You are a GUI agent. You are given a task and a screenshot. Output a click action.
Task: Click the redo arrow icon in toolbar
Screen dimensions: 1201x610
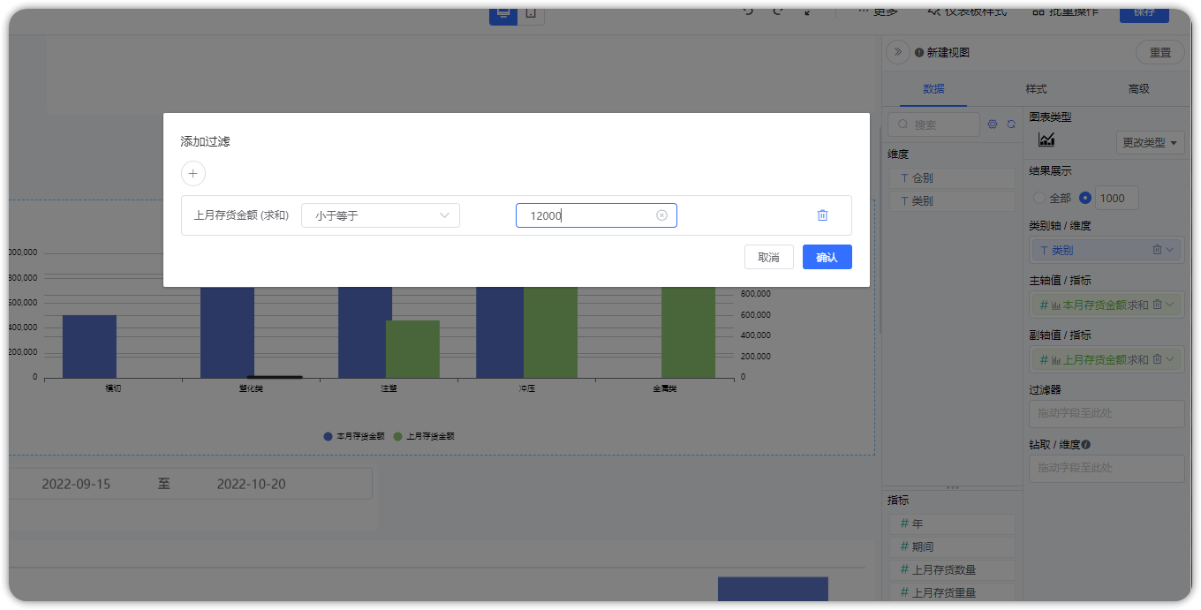[x=778, y=11]
